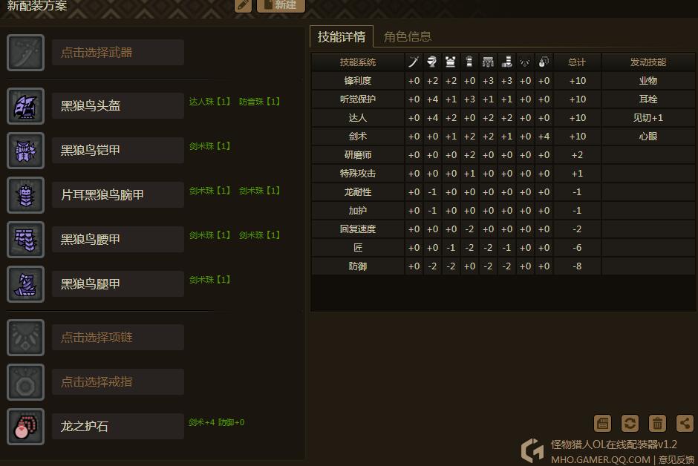Click the 黑狼鸟腰甲 waist armor icon
Screen dimensions: 698x466
(25, 240)
